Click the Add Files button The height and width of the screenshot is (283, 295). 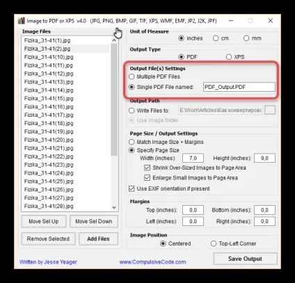98,238
